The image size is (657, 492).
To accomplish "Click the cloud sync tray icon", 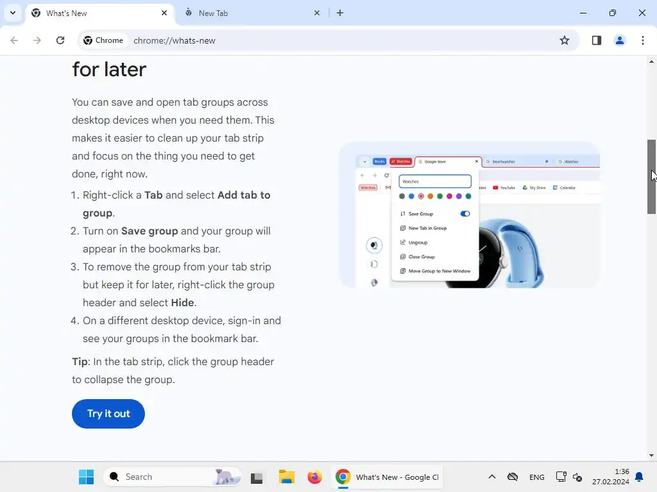I will (x=513, y=477).
